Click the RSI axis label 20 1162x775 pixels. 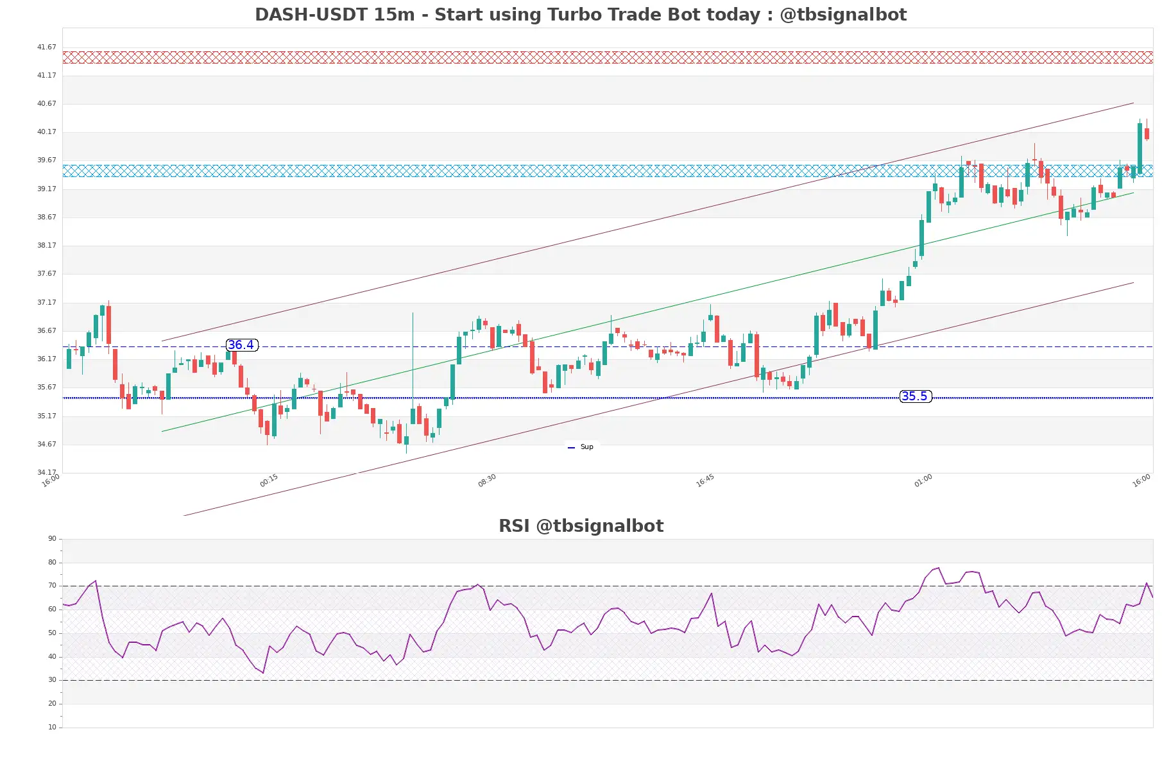point(52,703)
